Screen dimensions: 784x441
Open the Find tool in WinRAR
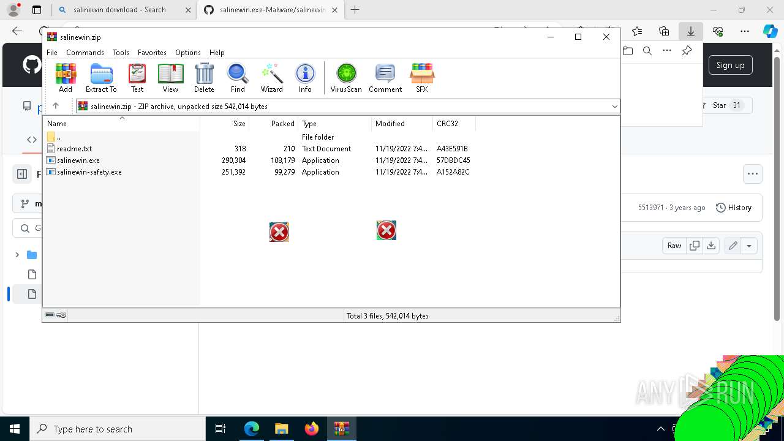tap(238, 78)
